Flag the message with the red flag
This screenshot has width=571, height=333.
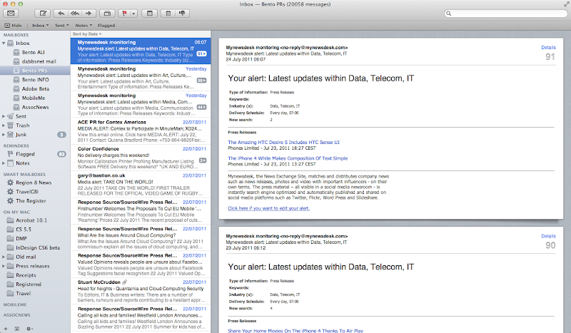tap(124, 14)
